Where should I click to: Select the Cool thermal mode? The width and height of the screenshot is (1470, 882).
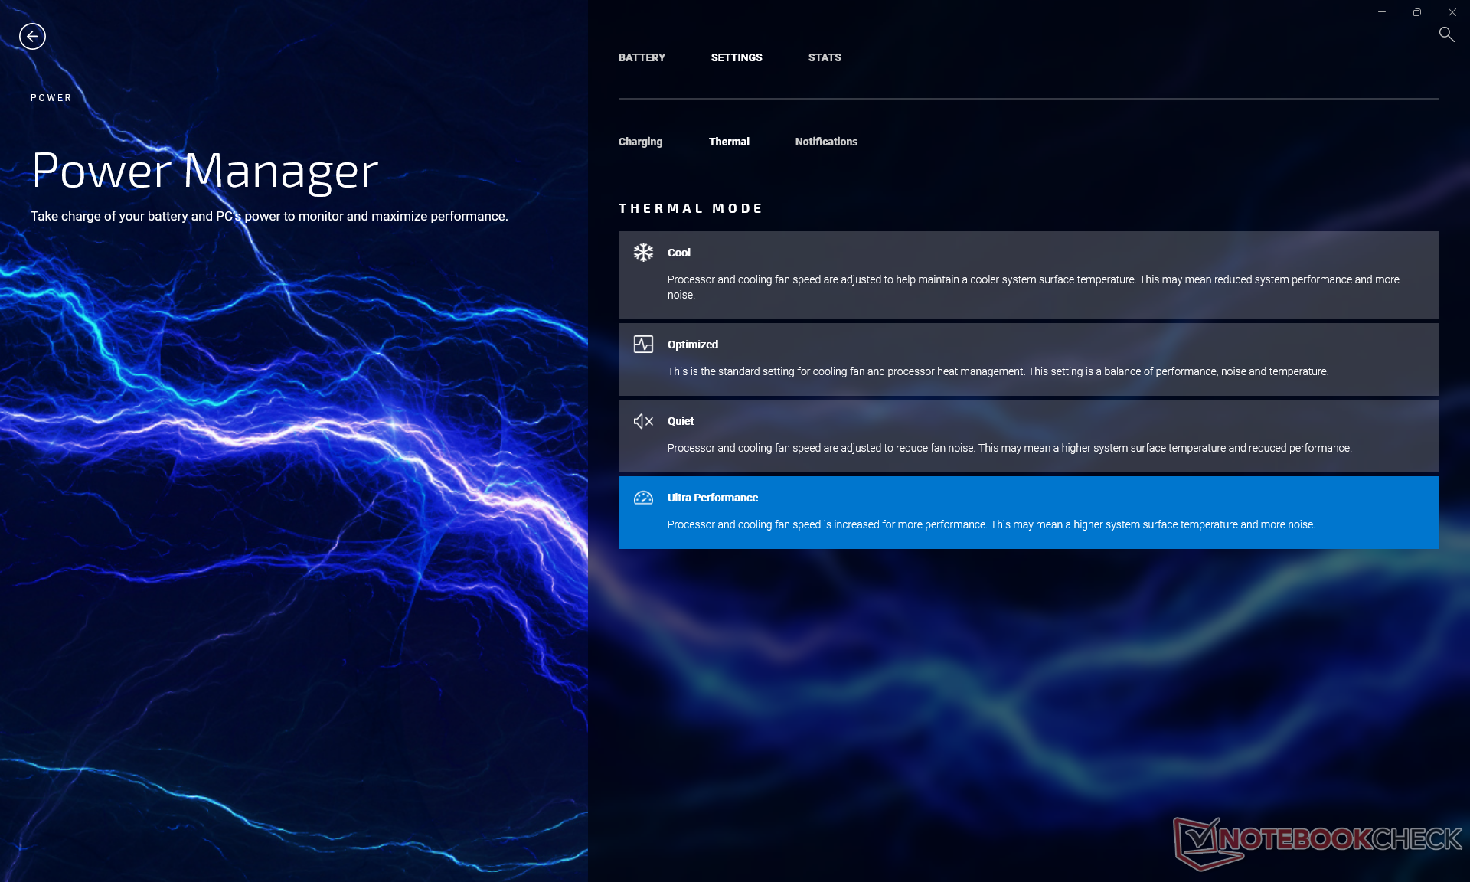click(x=1028, y=275)
